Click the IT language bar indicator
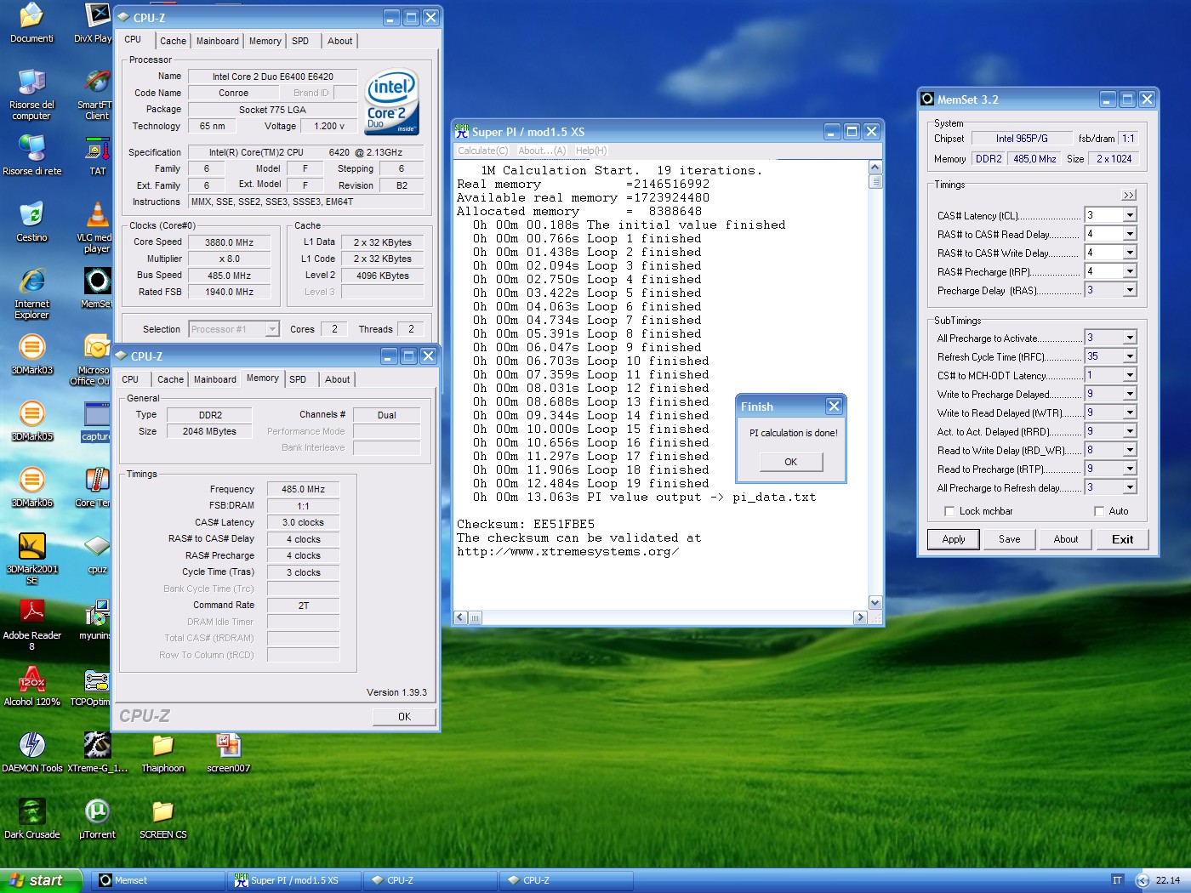This screenshot has height=893, width=1191. [x=1117, y=880]
